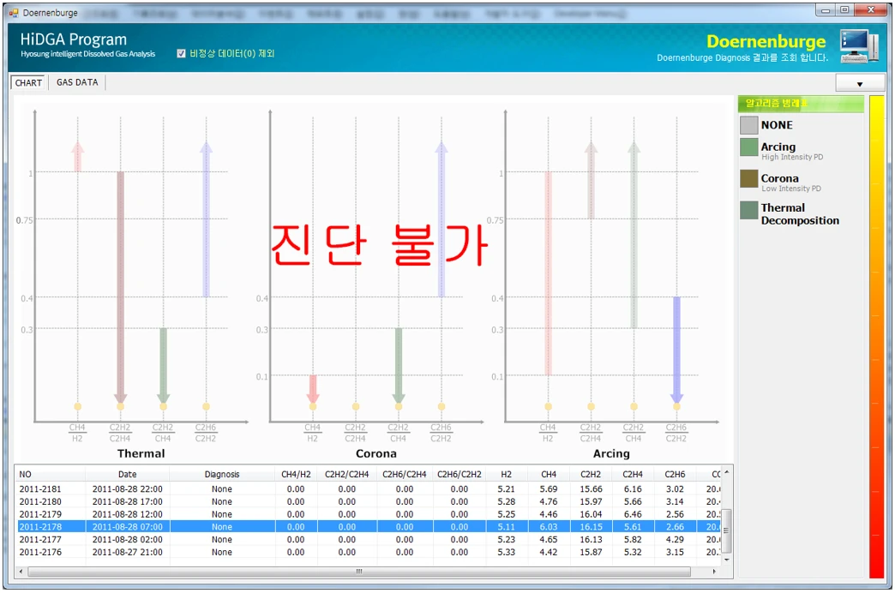Click highlighted row 2011-2178
Viewport: 895px width, 593px height.
(x=369, y=527)
